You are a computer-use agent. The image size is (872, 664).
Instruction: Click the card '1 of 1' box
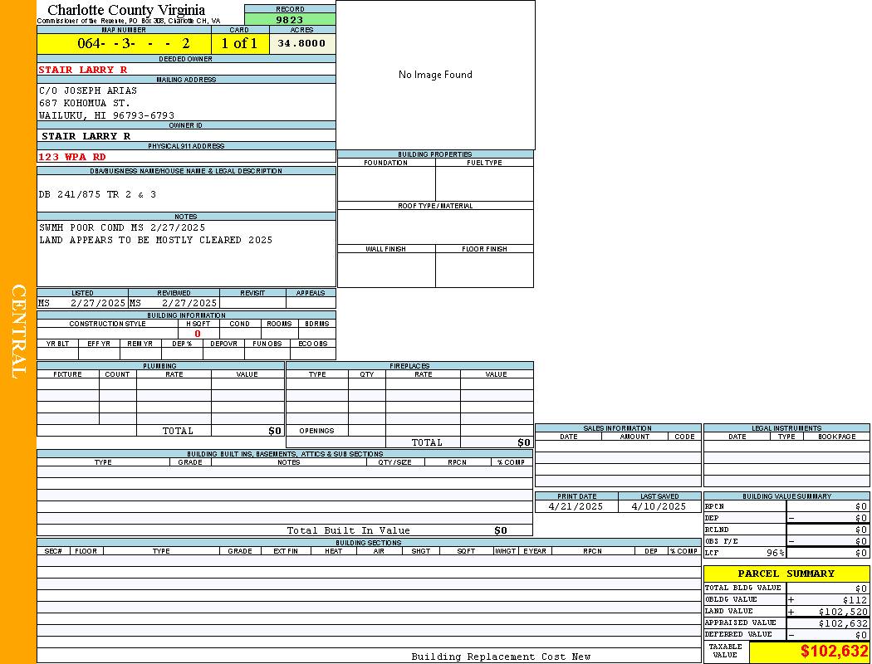240,43
